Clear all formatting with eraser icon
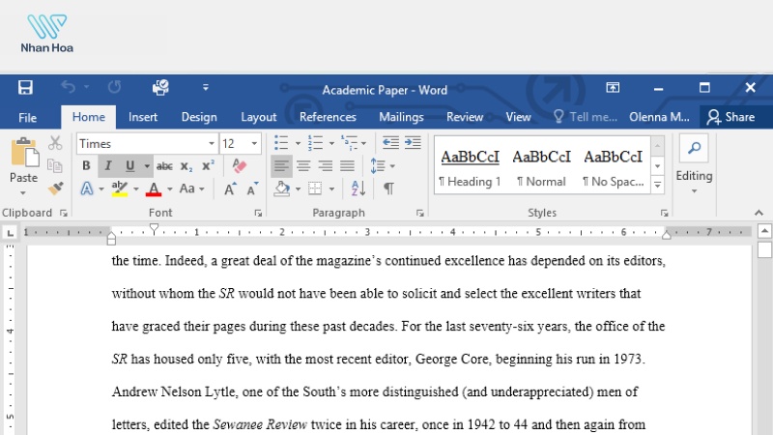773x435 pixels. (x=239, y=165)
